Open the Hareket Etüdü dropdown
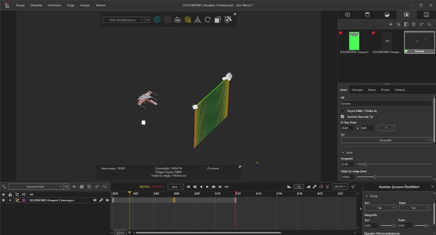This screenshot has height=235, width=436. pyautogui.click(x=36, y=187)
